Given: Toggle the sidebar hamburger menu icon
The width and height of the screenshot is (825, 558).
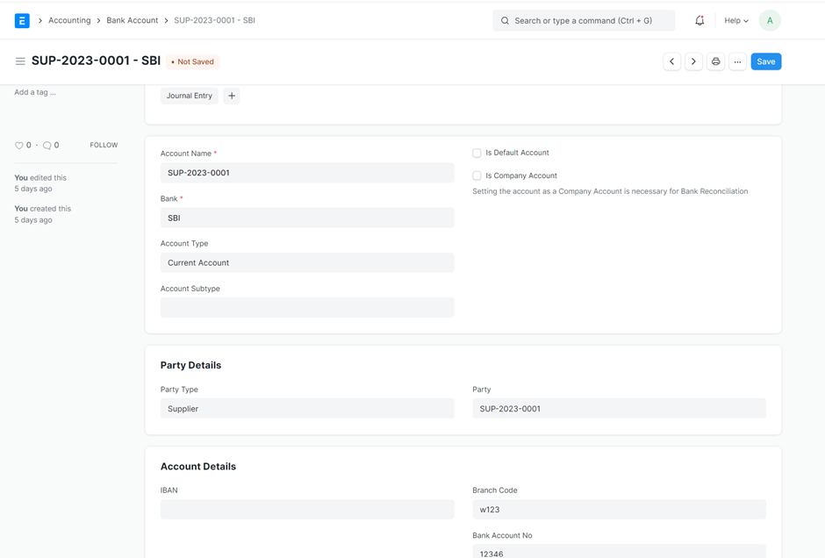Looking at the screenshot, I should point(20,61).
